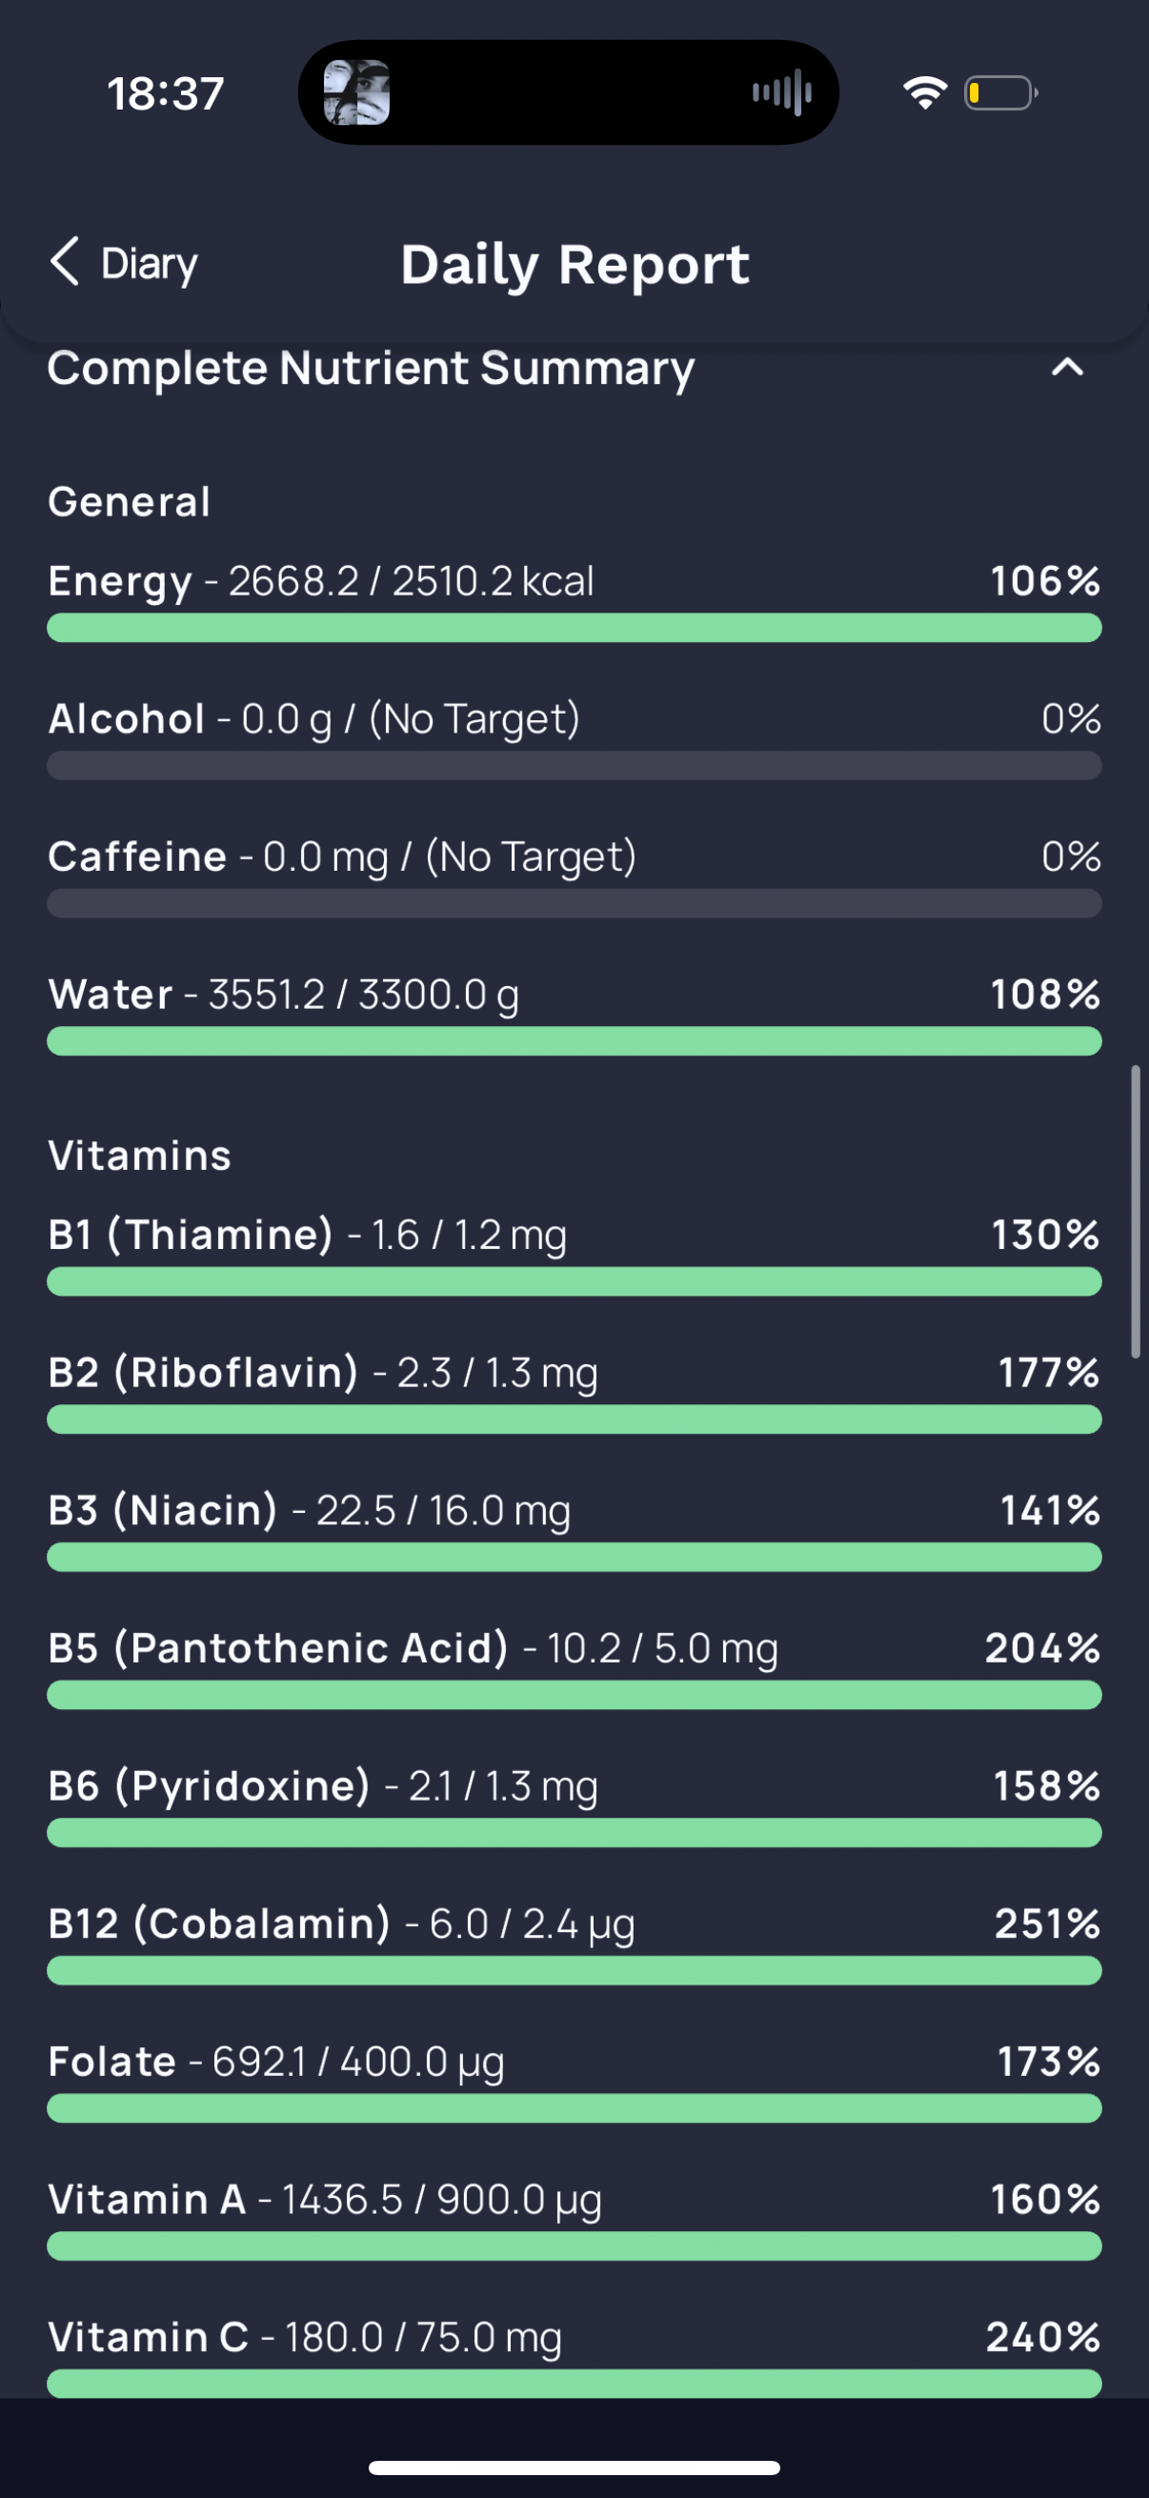Tap the Alcohol progress bar

(x=574, y=765)
